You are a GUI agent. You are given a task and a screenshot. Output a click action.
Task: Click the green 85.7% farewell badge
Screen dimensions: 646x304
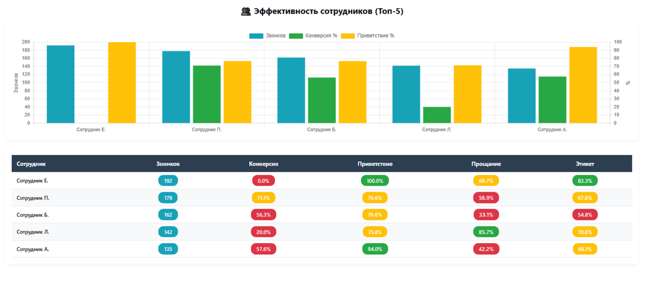point(486,232)
